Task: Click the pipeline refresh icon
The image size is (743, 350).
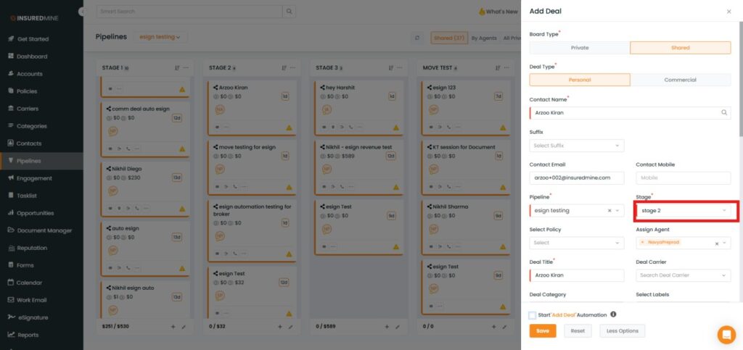Action: click(x=417, y=38)
